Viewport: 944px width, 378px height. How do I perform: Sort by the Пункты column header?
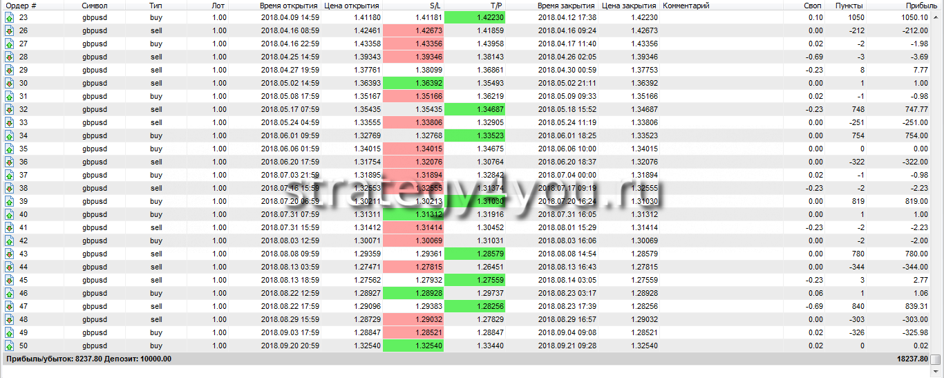pyautogui.click(x=848, y=6)
